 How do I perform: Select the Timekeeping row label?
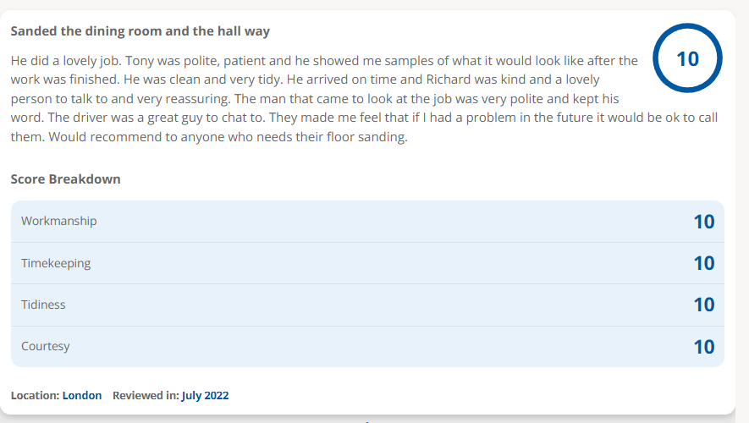[x=56, y=263]
